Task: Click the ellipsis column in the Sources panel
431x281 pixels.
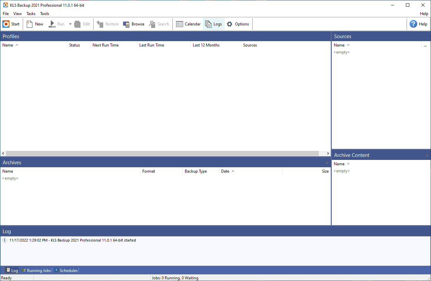Action: click(425, 45)
